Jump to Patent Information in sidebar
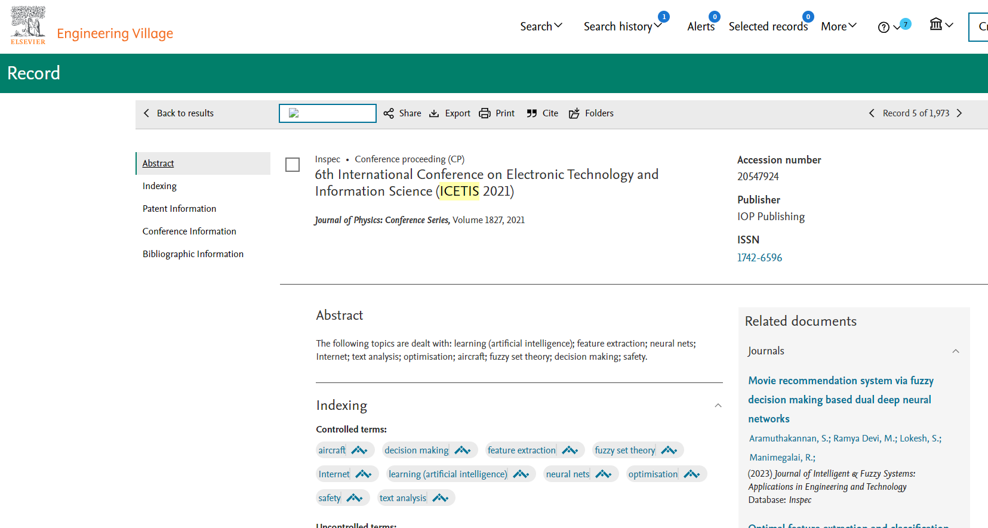 pyautogui.click(x=179, y=209)
